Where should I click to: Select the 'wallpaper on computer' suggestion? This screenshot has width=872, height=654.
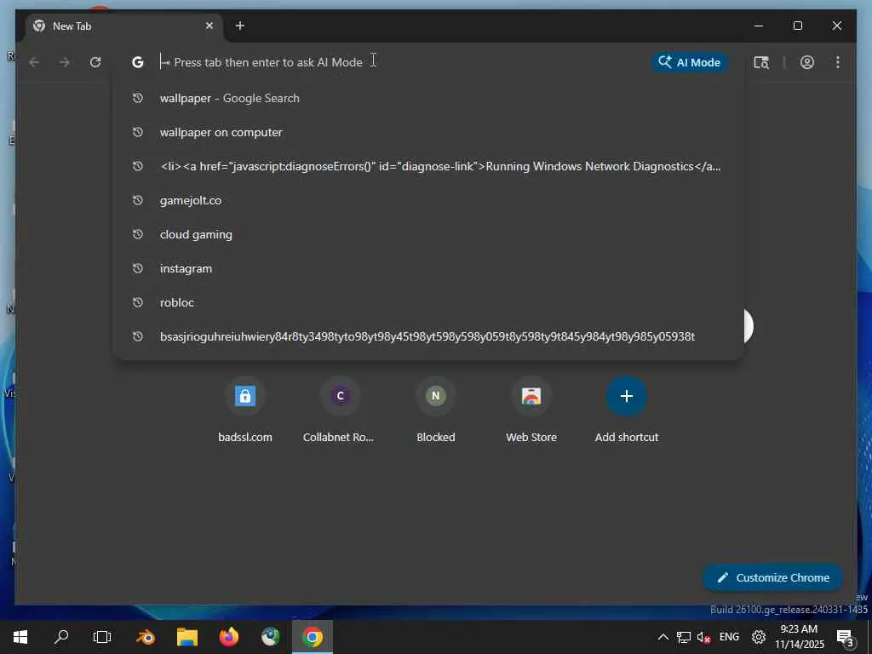(428, 132)
